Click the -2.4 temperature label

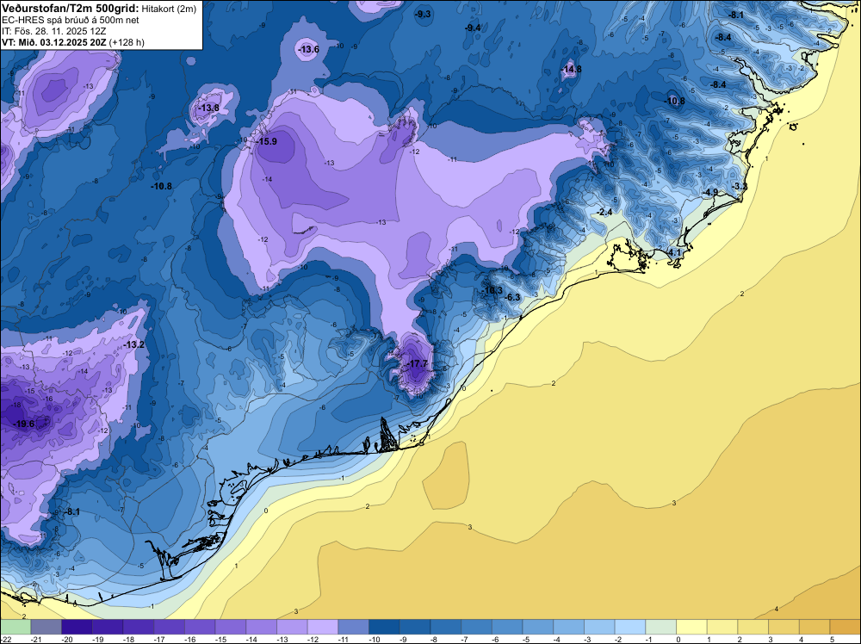tap(604, 212)
